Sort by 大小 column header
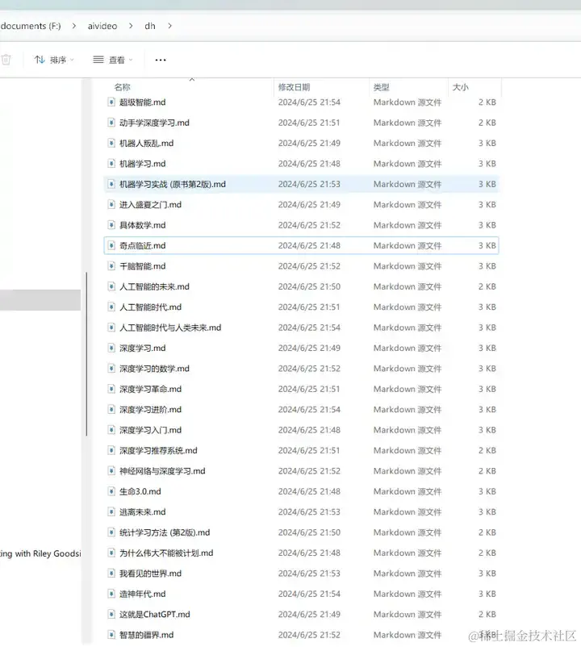Image resolution: width=581 pixels, height=647 pixels. coord(461,87)
